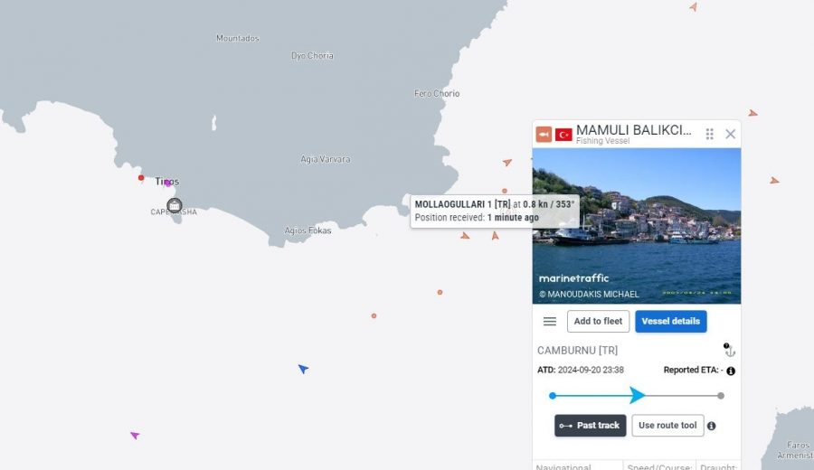
Task: Open Vessel details
Action: (x=671, y=321)
